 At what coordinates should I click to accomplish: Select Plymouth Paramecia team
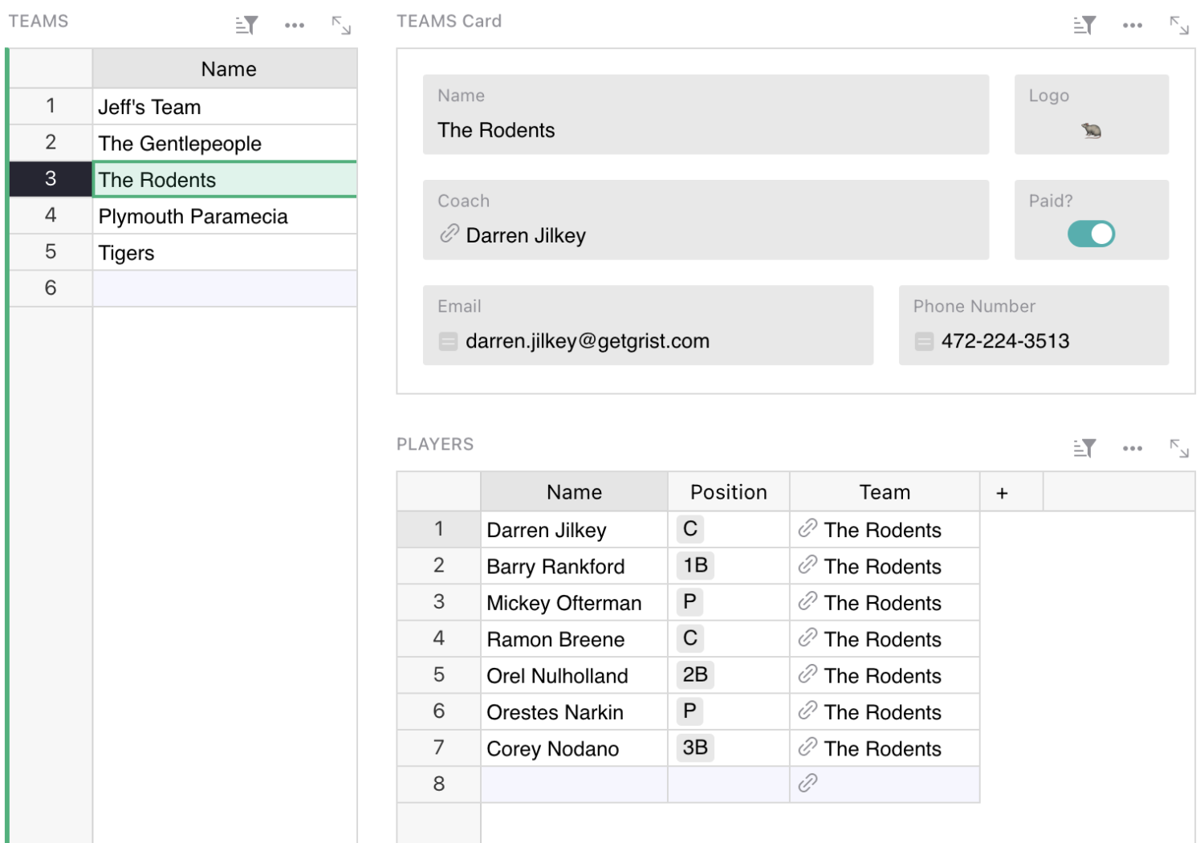click(225, 216)
